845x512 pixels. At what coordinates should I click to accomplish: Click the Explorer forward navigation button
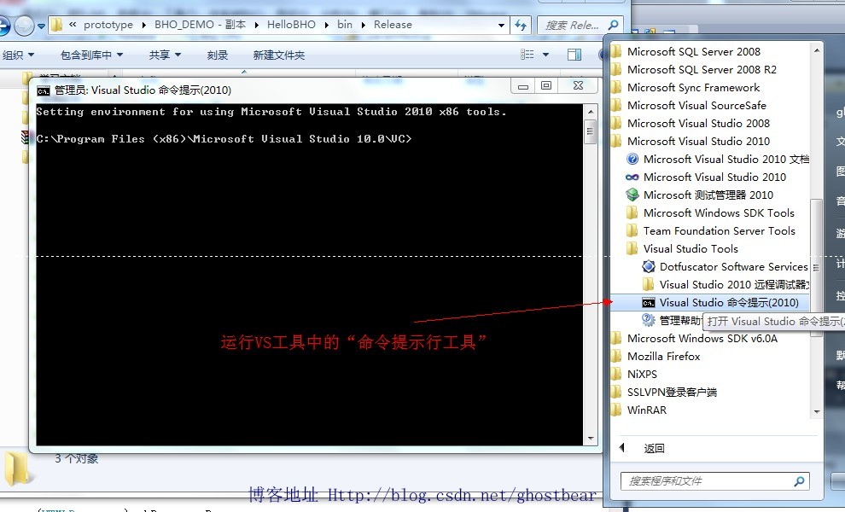tap(24, 26)
